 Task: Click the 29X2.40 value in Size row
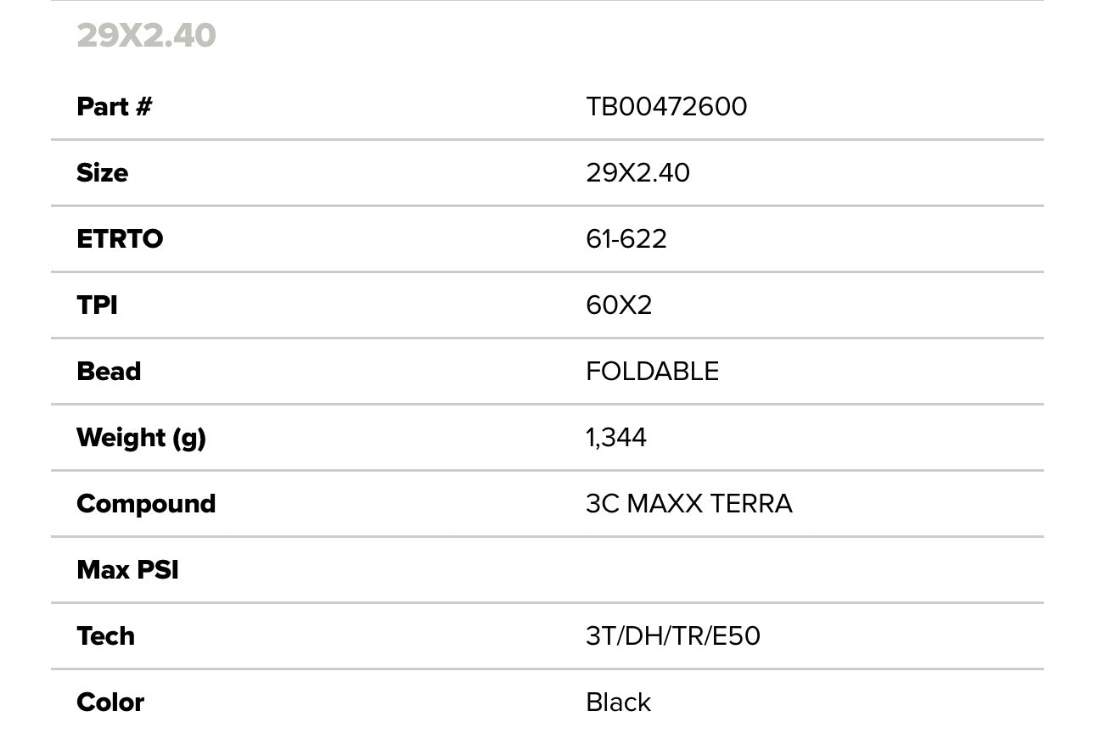click(x=637, y=173)
